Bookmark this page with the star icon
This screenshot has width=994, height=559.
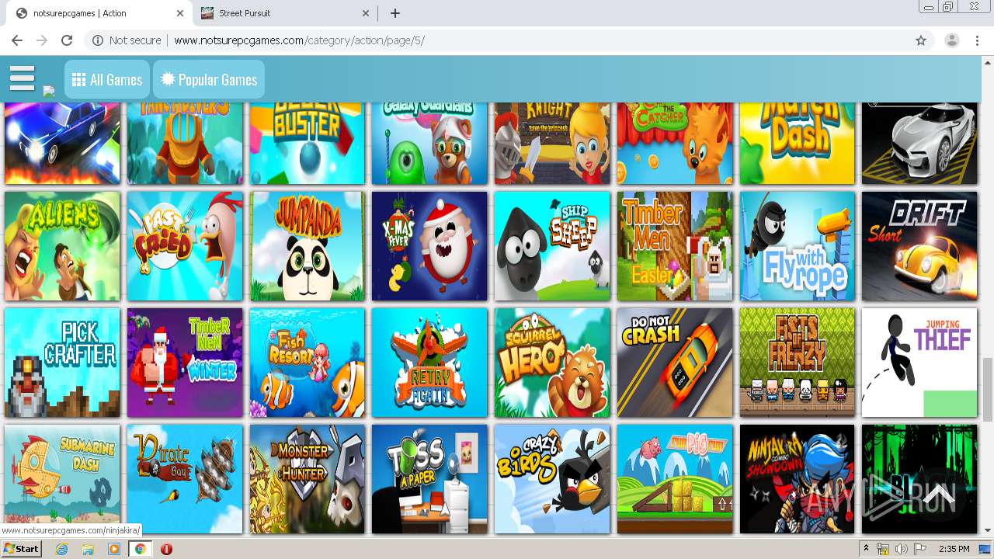tap(921, 40)
